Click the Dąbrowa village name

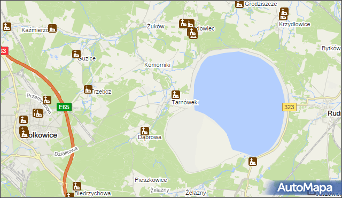pyautogui.click(x=150, y=137)
